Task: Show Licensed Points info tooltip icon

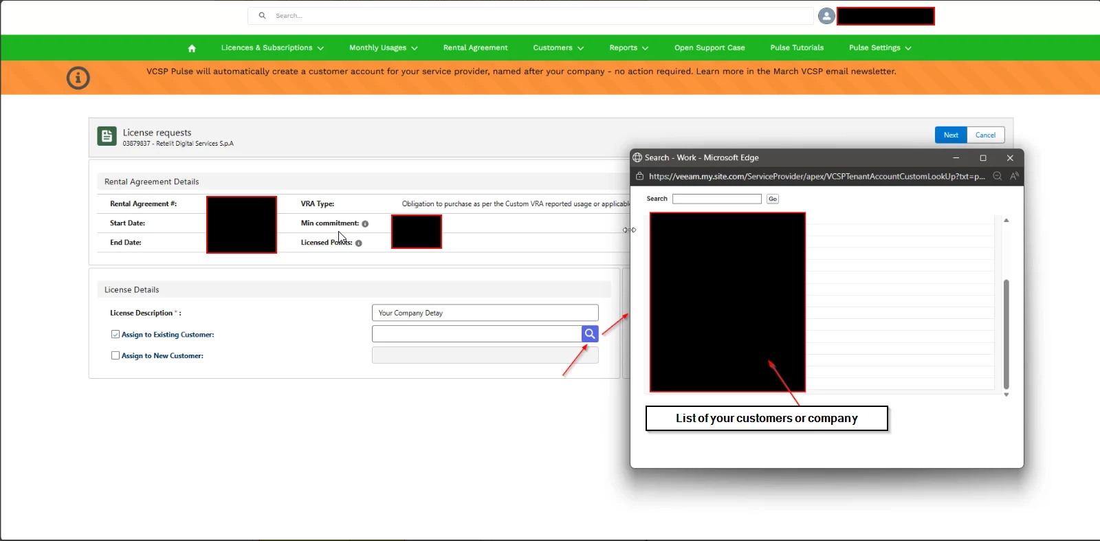Action: pyautogui.click(x=359, y=243)
